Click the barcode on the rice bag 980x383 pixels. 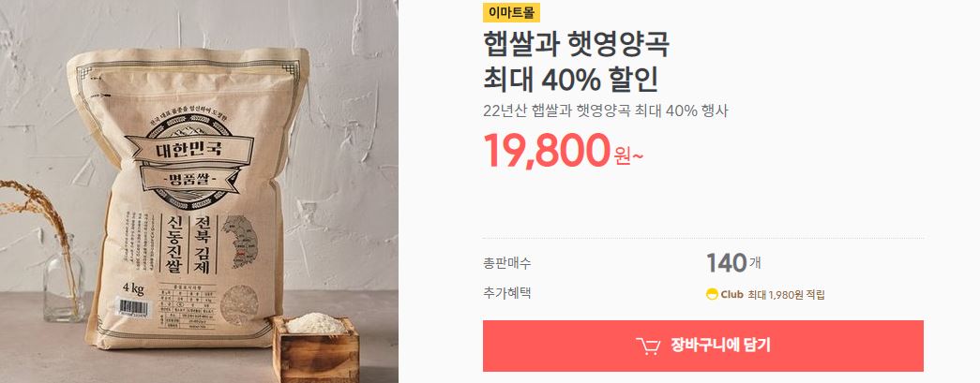[133, 307]
